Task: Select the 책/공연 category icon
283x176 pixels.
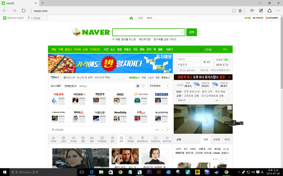Action: point(131,139)
